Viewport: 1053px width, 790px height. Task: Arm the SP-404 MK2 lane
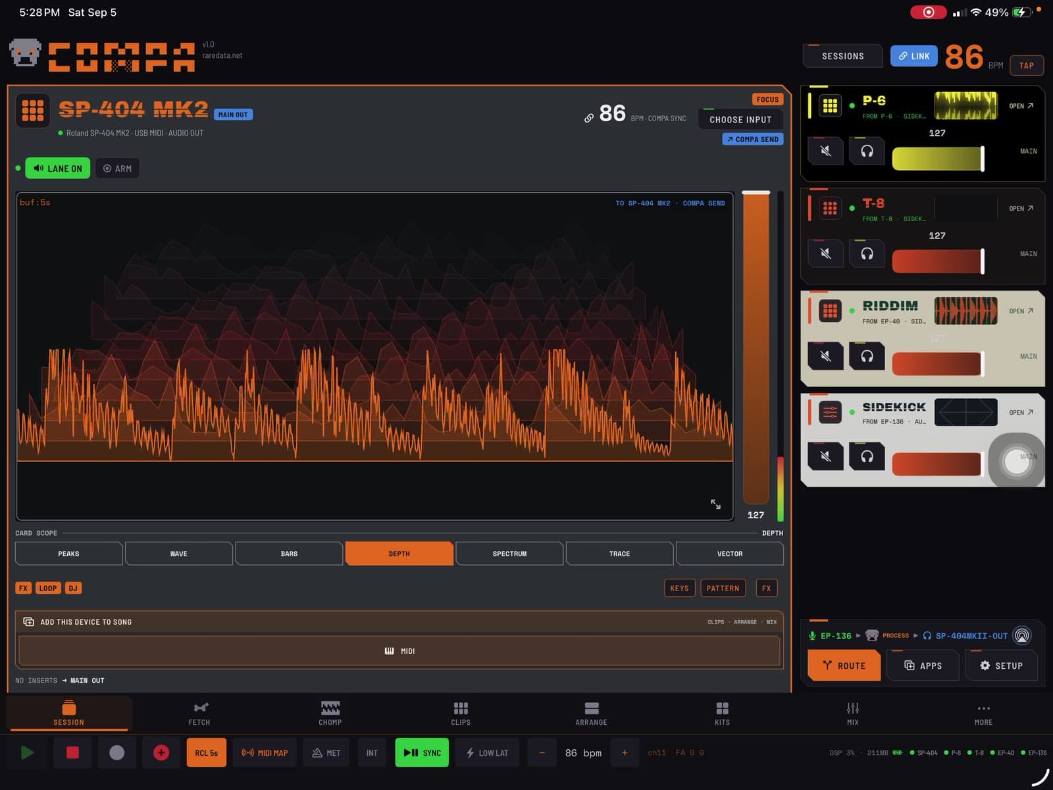(x=117, y=169)
